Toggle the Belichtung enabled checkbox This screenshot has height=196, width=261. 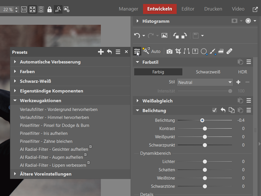coord(215,110)
